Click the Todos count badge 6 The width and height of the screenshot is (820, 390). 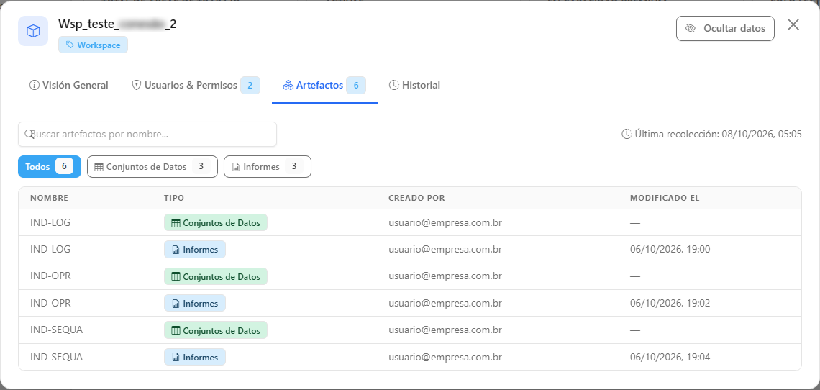point(64,166)
